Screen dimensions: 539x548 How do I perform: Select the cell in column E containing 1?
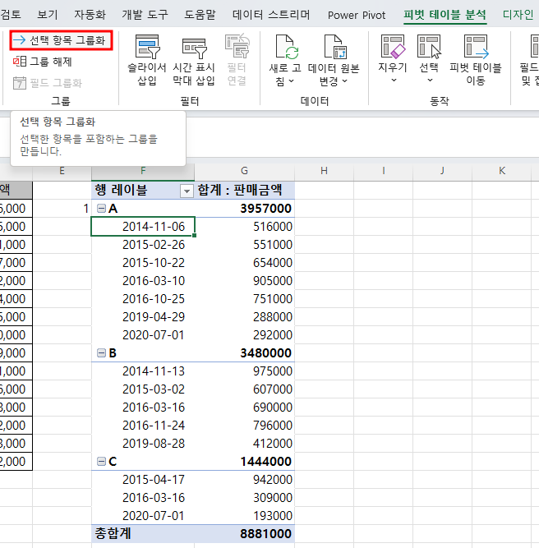[62, 209]
